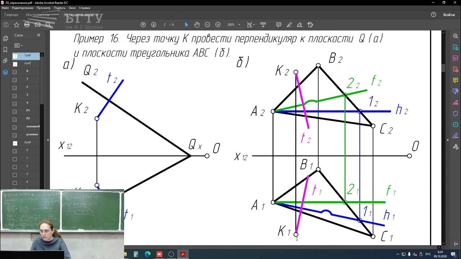The width and height of the screenshot is (461, 259).
Task: Toggle visibility of layer 0 under 2.pdf
Action: point(15,72)
